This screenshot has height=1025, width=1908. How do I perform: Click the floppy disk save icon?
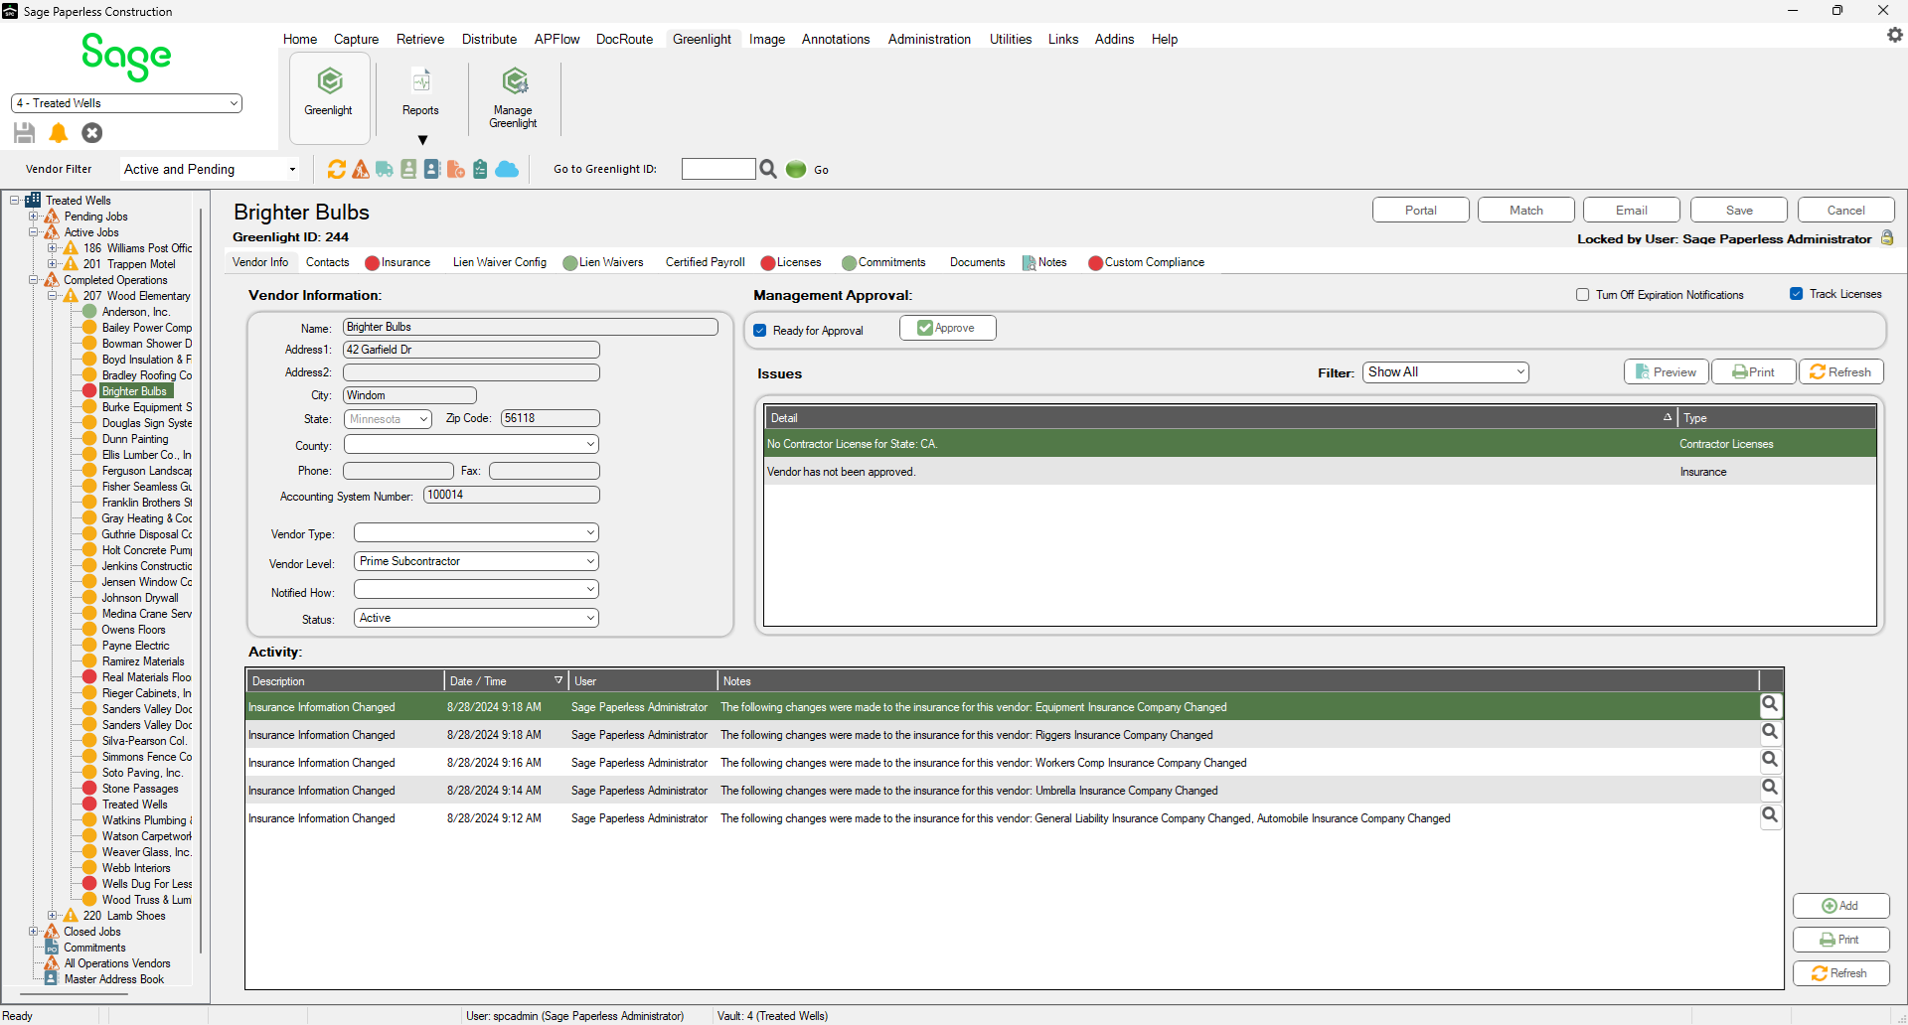pyautogui.click(x=25, y=133)
